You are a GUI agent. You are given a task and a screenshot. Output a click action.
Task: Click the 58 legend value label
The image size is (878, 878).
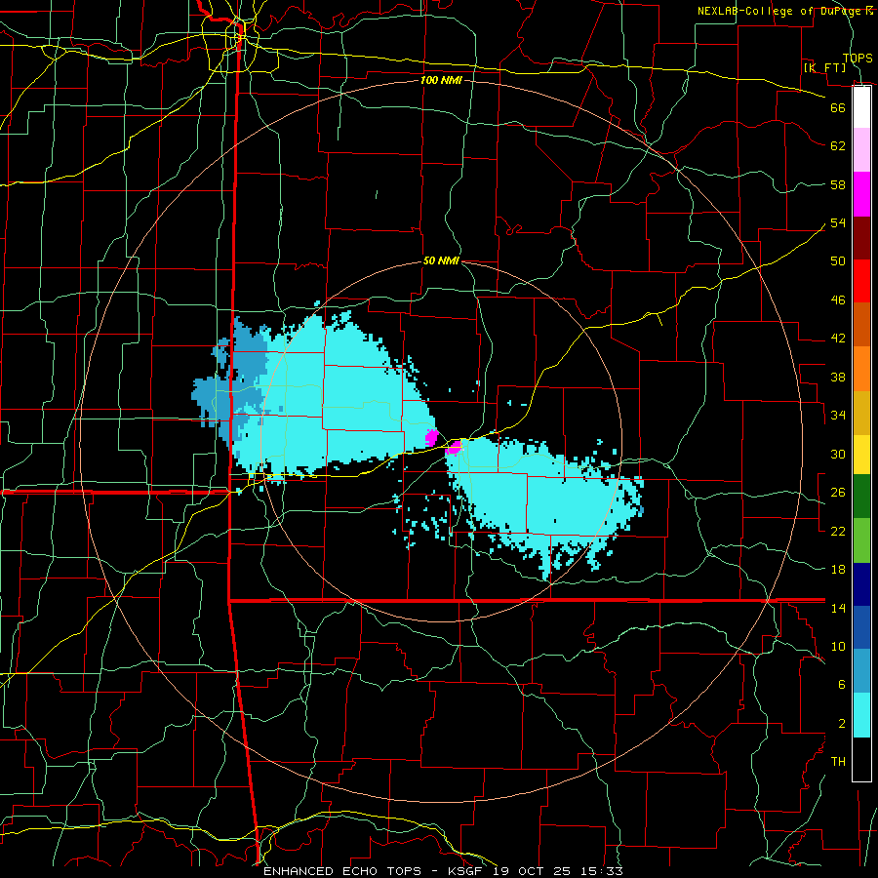[x=838, y=184]
